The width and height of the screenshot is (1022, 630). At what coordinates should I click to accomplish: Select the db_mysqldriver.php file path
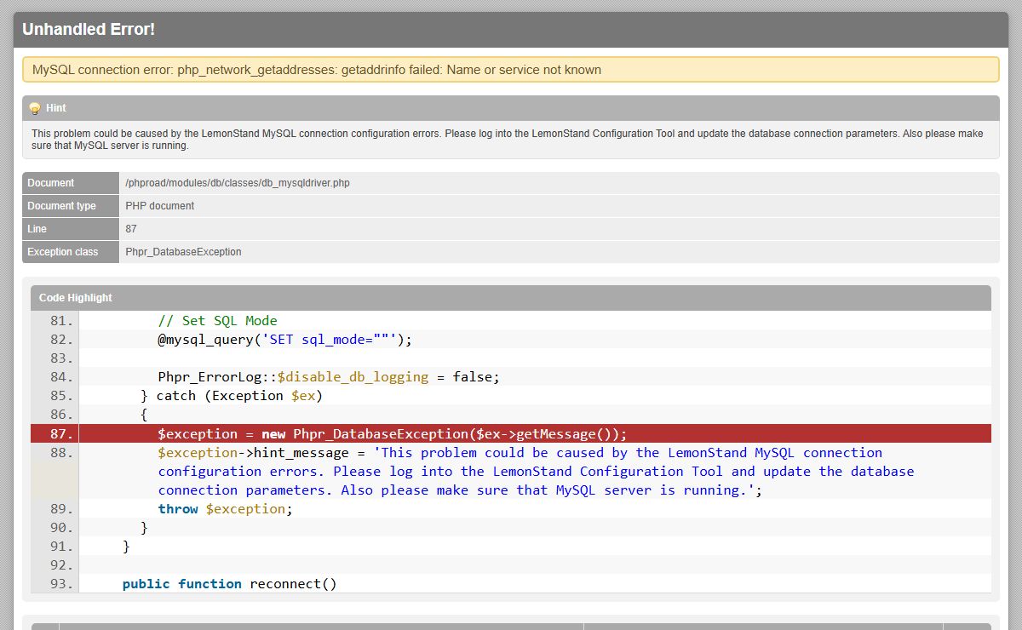(x=238, y=183)
